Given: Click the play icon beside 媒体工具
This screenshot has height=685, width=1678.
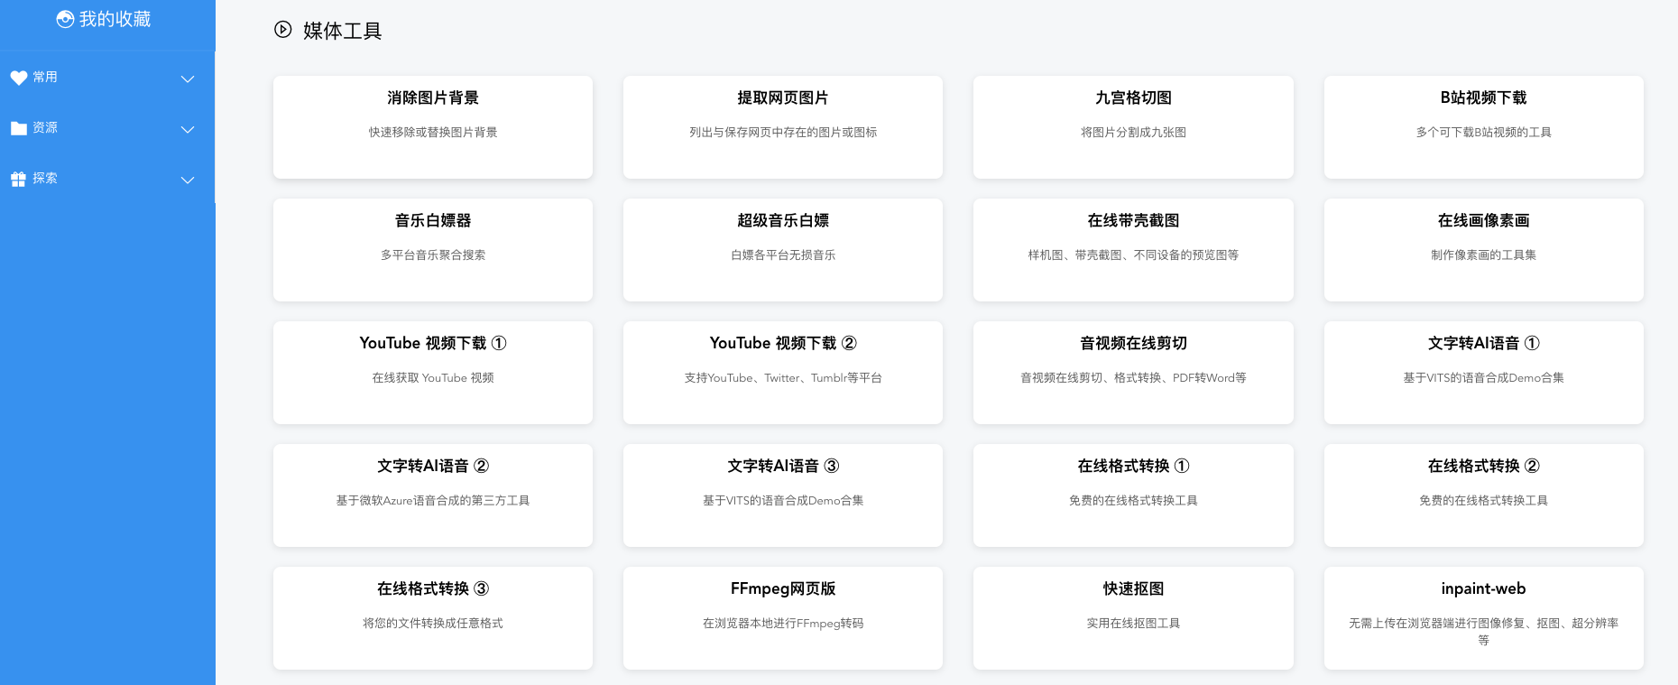Looking at the screenshot, I should tap(283, 30).
